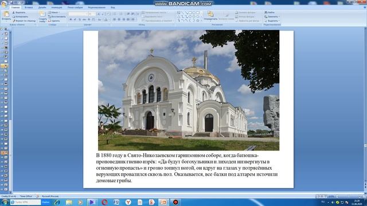Open Контур фигуры dropdown
Screen dimensions: 367x206
pos(245,17)
